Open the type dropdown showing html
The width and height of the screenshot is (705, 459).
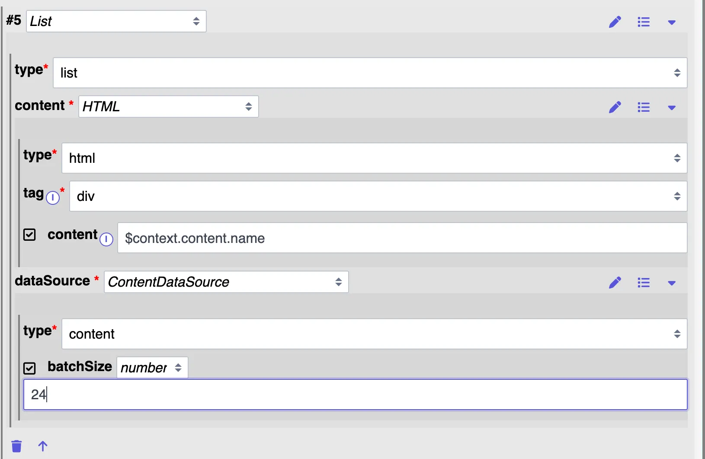[375, 158]
